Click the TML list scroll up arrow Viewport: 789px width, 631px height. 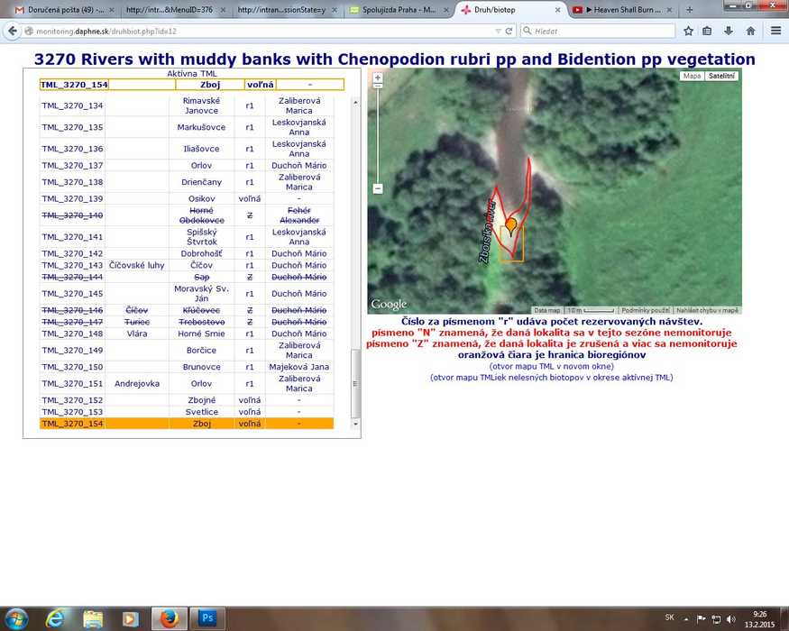tap(356, 102)
